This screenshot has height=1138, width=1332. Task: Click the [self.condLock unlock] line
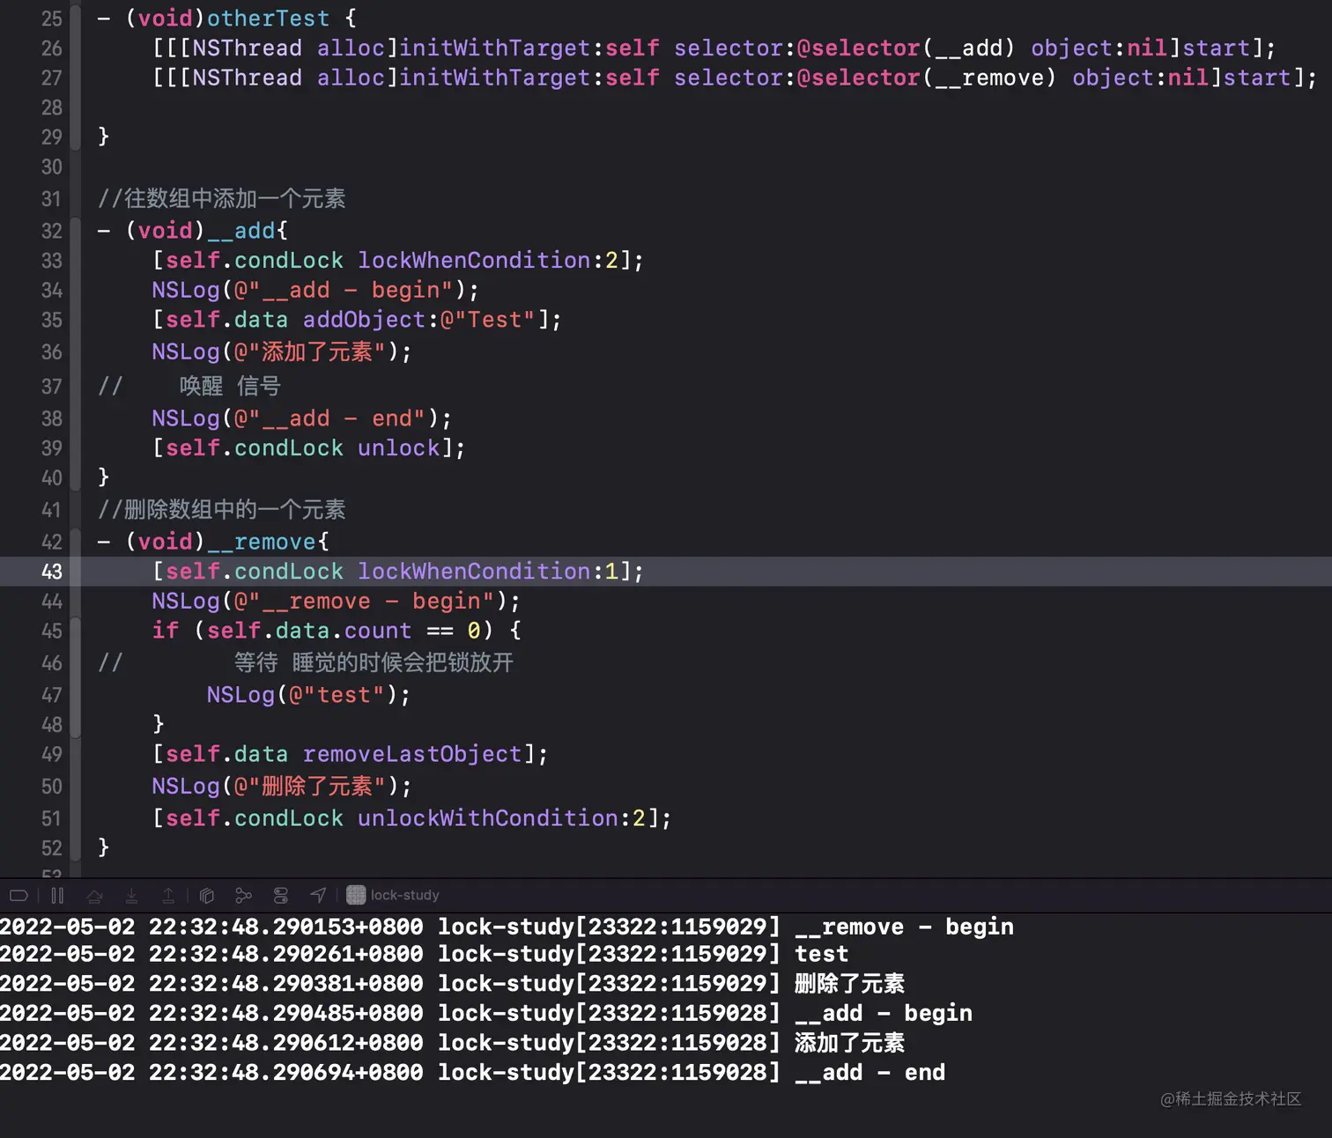[x=308, y=448]
